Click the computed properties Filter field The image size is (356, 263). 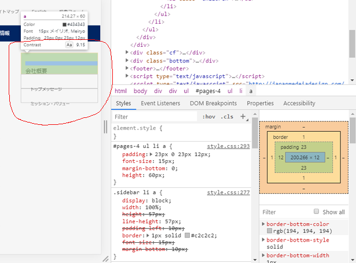(x=284, y=212)
